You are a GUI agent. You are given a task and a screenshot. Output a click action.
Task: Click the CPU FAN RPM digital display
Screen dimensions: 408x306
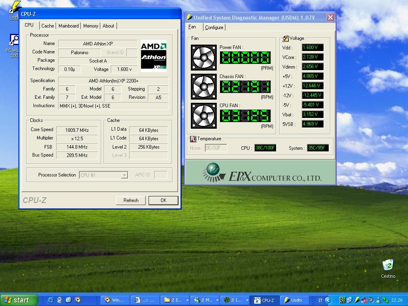coord(245,116)
